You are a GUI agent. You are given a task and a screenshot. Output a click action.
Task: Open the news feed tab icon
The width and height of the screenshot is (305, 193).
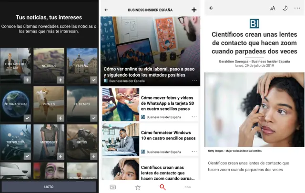coord(113,187)
